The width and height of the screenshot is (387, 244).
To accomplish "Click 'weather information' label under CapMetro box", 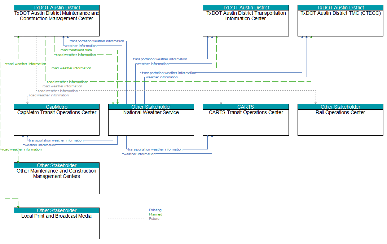I will pyautogui.click(x=40, y=145).
